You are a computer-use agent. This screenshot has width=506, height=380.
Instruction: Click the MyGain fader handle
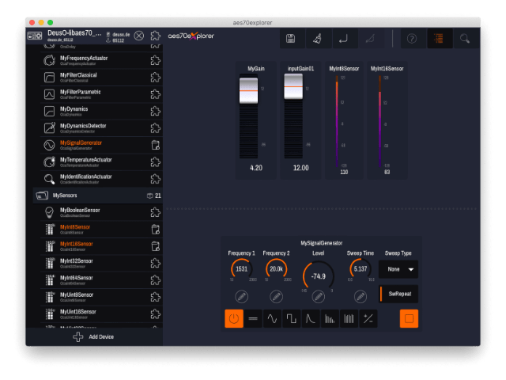(x=248, y=91)
